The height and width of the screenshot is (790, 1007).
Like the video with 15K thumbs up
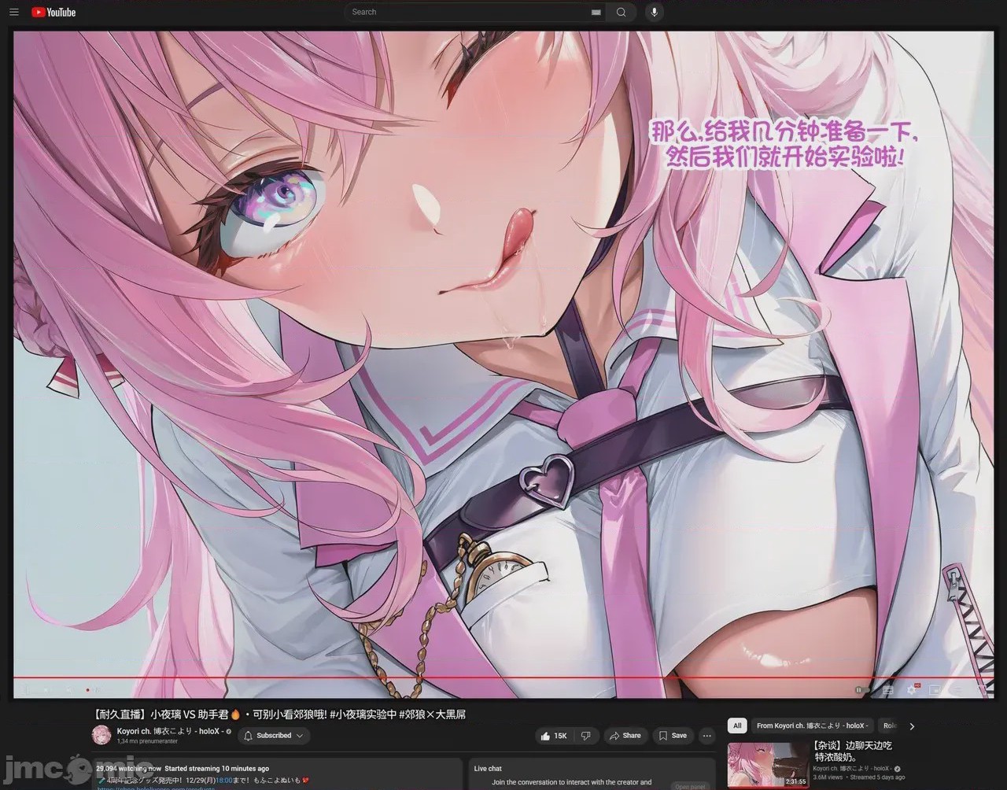coord(554,736)
